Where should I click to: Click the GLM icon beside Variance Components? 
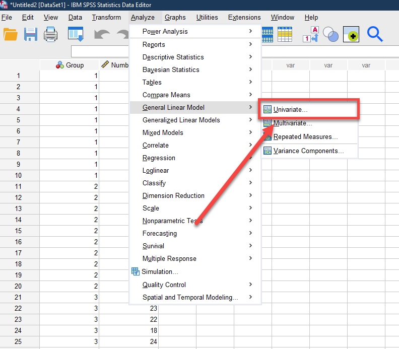point(267,151)
